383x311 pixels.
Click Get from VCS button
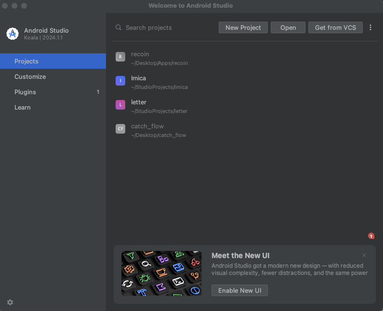point(335,27)
